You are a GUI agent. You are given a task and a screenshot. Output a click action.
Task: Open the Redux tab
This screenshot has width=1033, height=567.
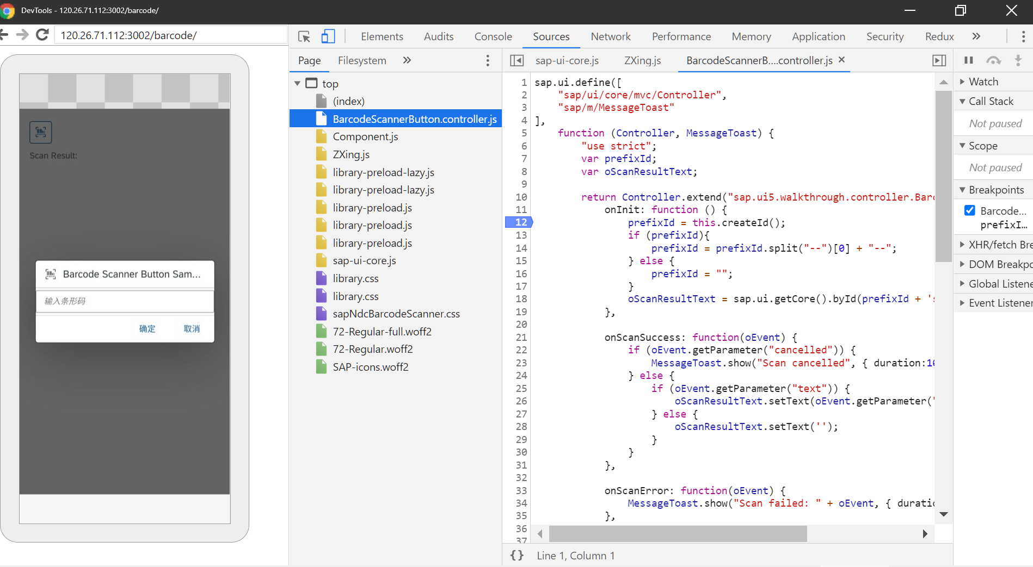click(939, 36)
